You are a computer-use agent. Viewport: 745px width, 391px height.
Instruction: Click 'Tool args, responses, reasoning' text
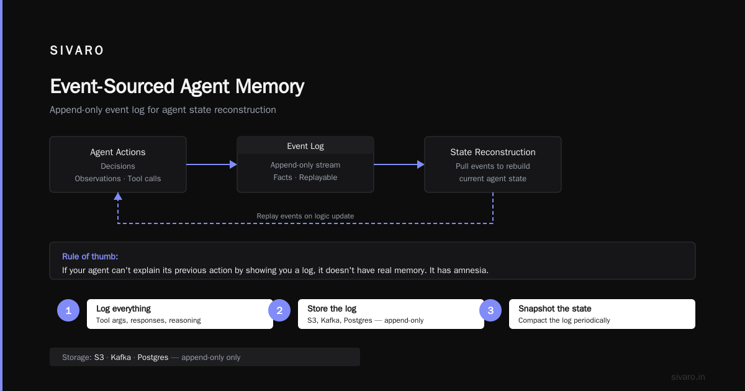pos(148,320)
